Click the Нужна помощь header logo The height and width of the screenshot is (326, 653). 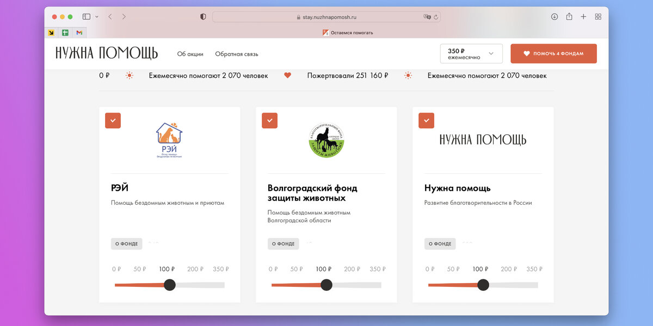pos(107,53)
